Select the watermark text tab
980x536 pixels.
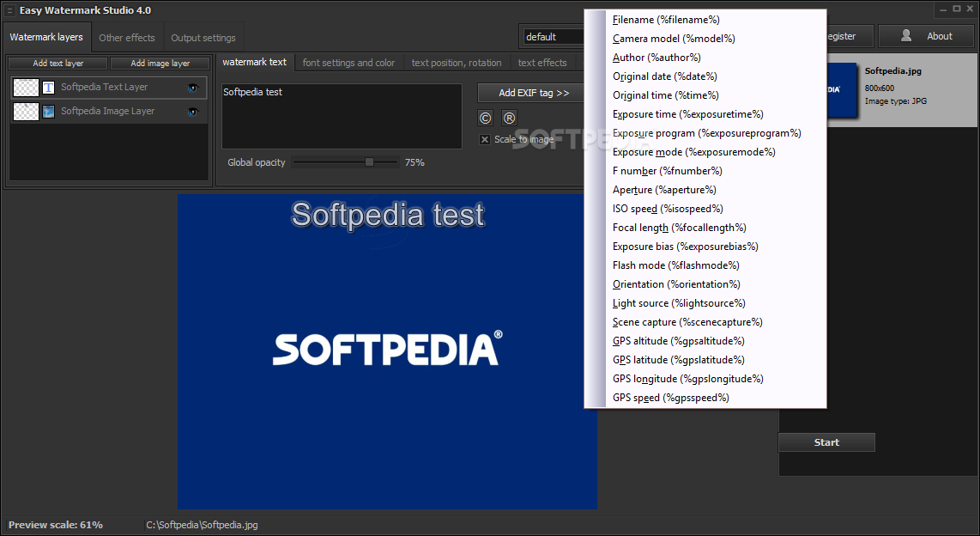[254, 62]
